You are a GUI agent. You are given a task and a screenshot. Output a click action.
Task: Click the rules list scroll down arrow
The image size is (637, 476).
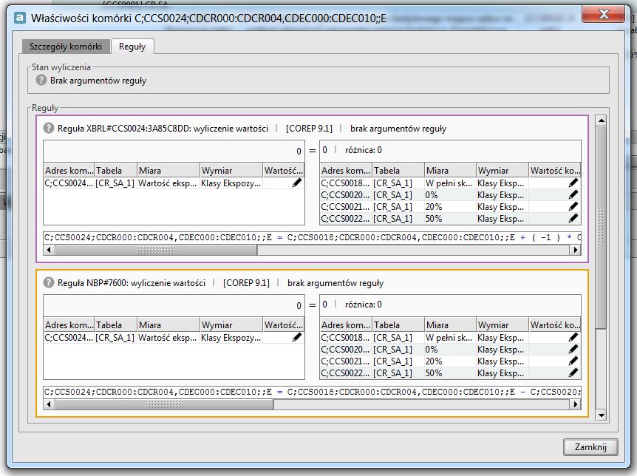coord(601,415)
